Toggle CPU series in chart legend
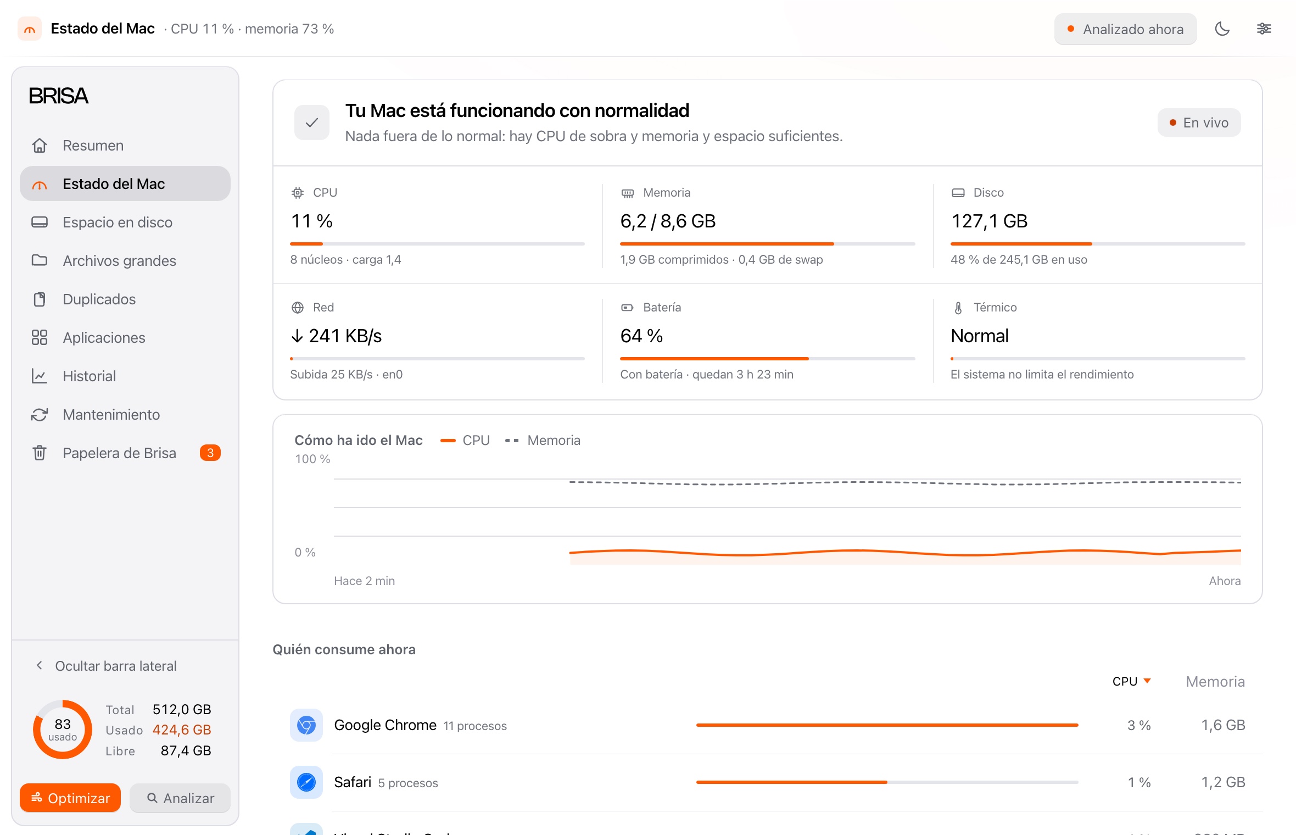Viewport: 1296px width, 835px height. pyautogui.click(x=465, y=440)
